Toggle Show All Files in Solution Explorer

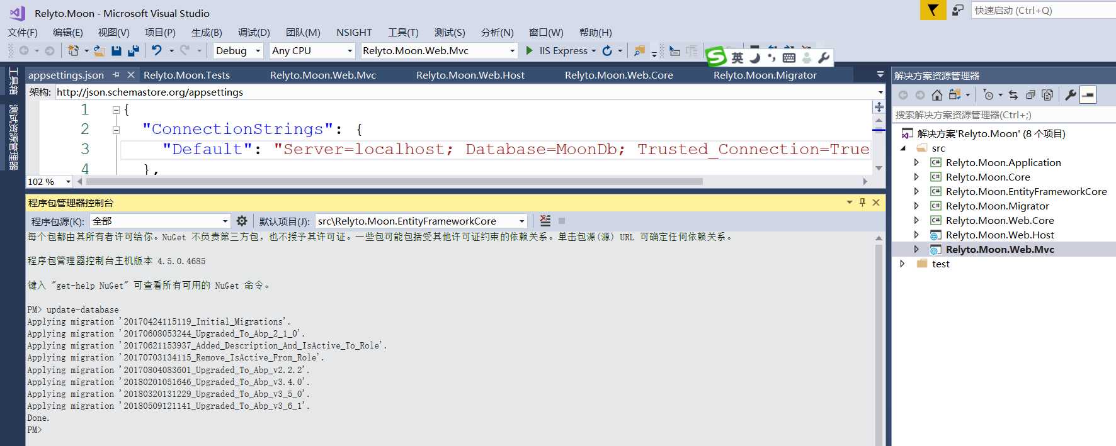[1047, 95]
